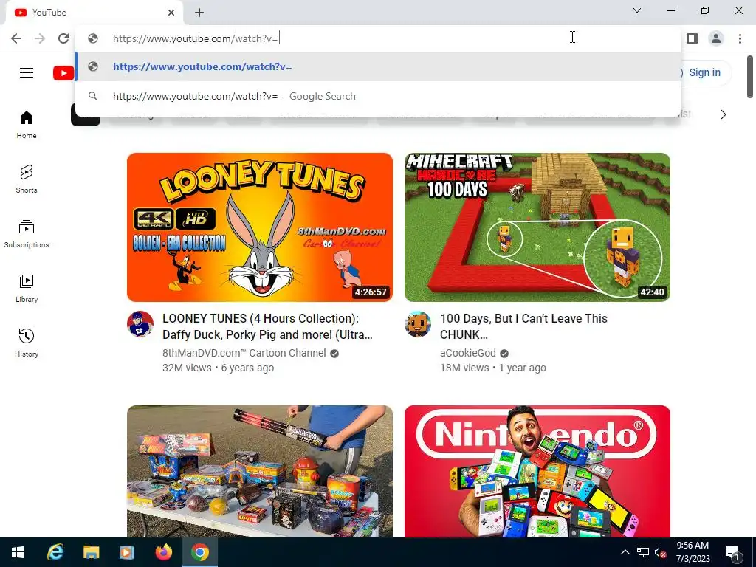Go to Home in YouTube sidebar

[27, 125]
